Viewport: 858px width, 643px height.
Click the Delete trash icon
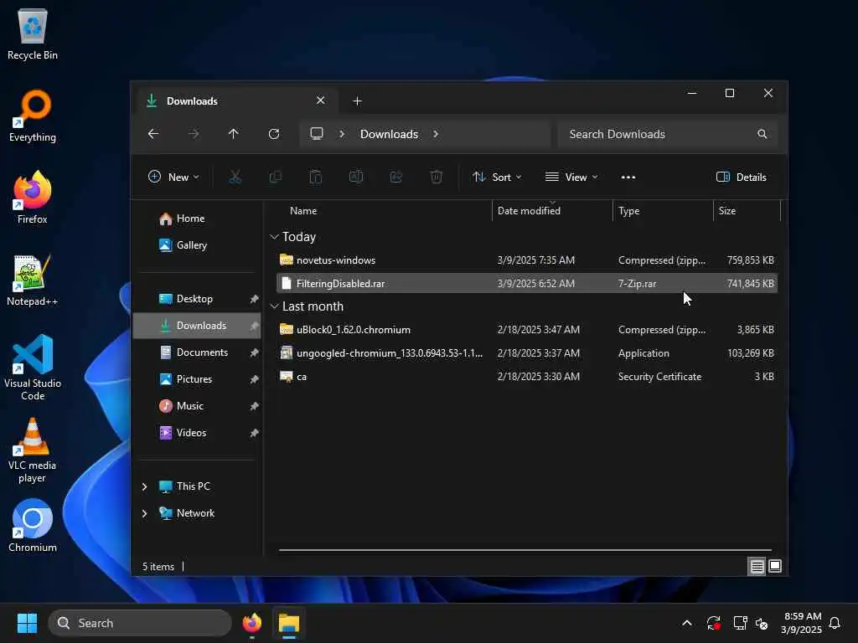[x=436, y=177]
